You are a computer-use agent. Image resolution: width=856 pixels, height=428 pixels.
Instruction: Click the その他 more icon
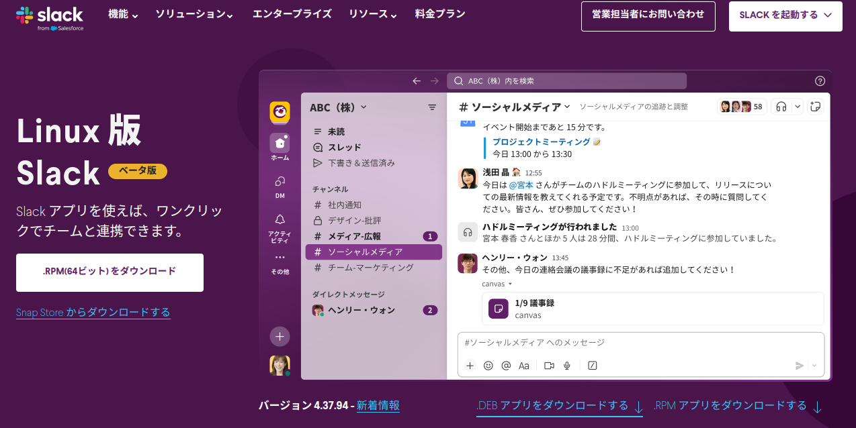tap(280, 264)
